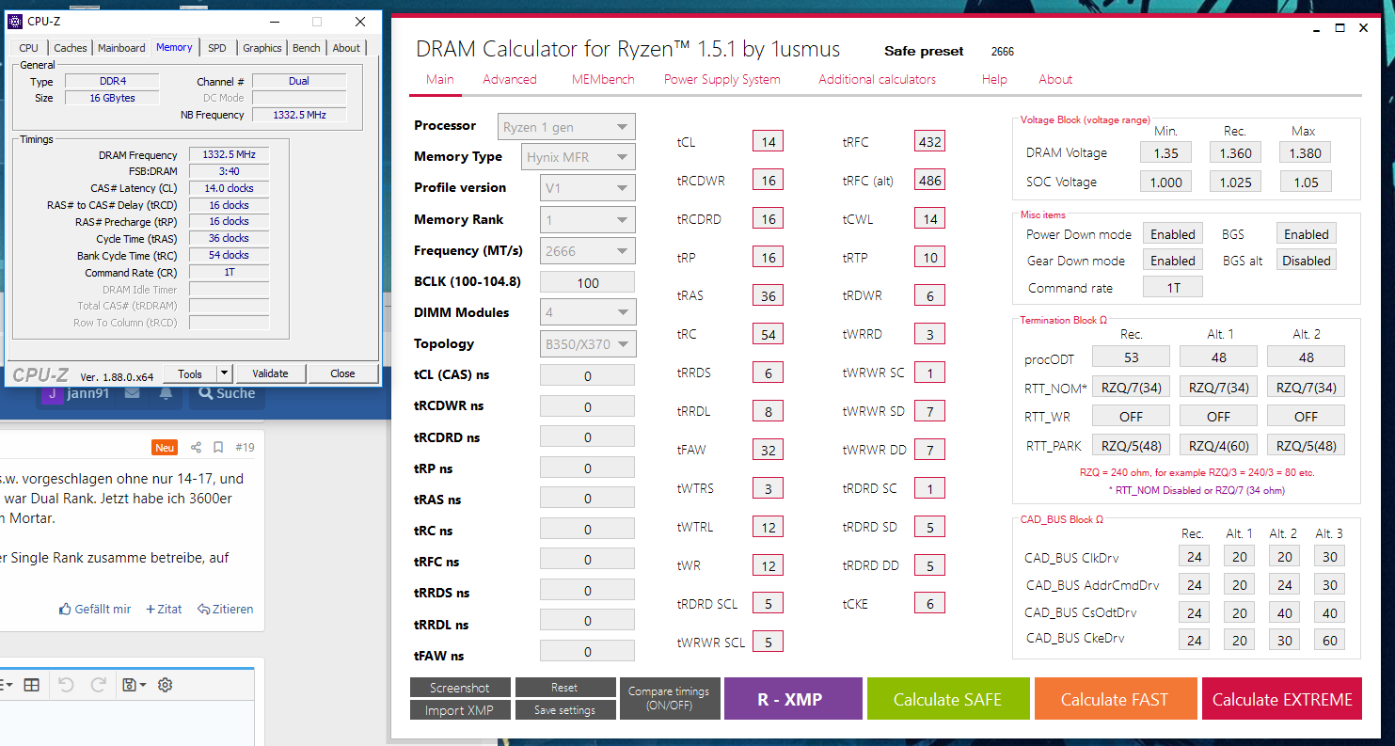Expand the Tools dropdown arrow in CPU-Z
Image resolution: width=1395 pixels, height=746 pixels.
224,373
